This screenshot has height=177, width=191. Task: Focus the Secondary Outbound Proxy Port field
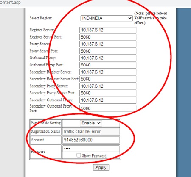tap(108, 108)
